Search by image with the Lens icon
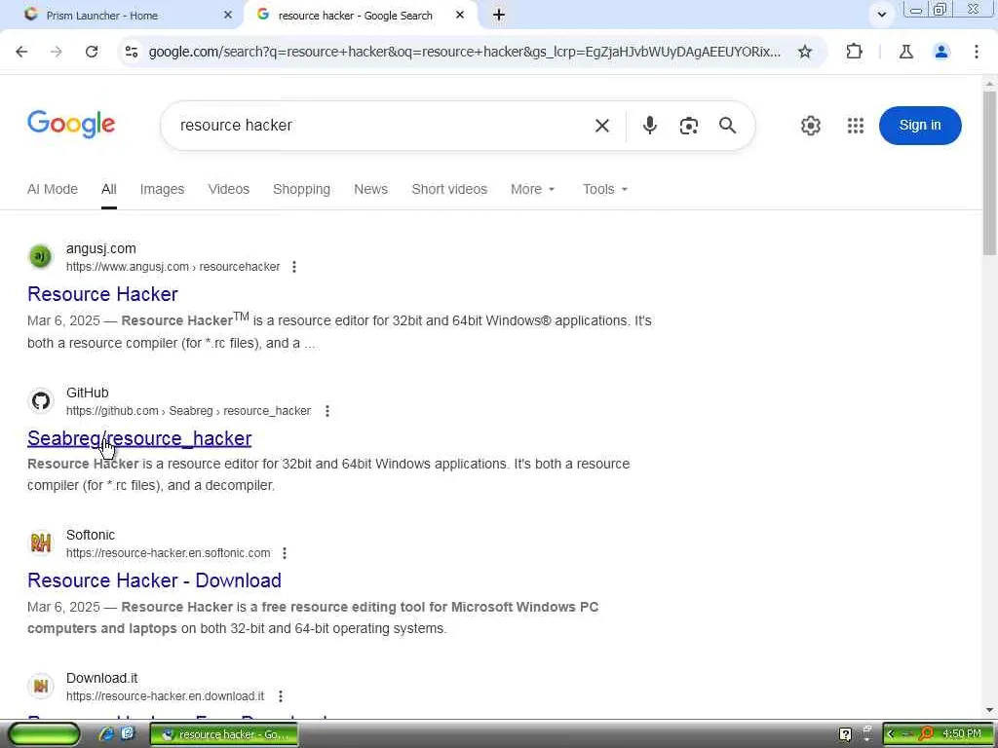This screenshot has height=748, width=998. pos(689,126)
